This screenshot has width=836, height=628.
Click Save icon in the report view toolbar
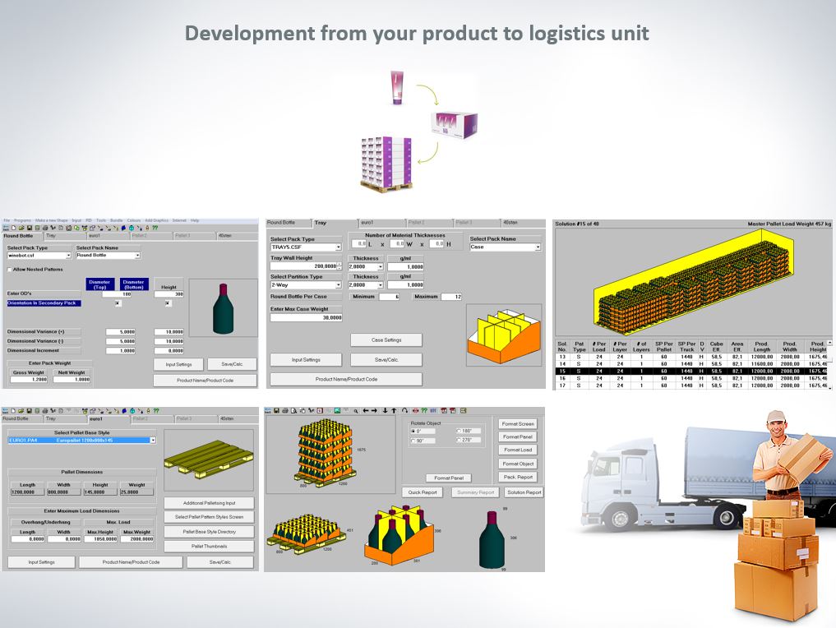[x=276, y=410]
